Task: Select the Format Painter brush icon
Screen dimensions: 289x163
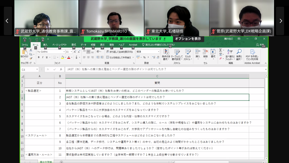Action: point(31,58)
